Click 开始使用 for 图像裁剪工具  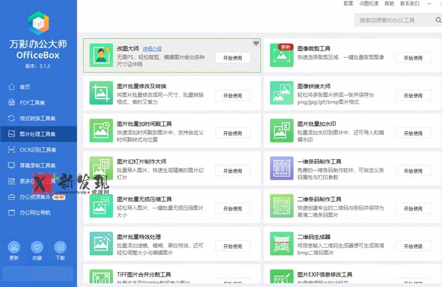tap(413, 58)
